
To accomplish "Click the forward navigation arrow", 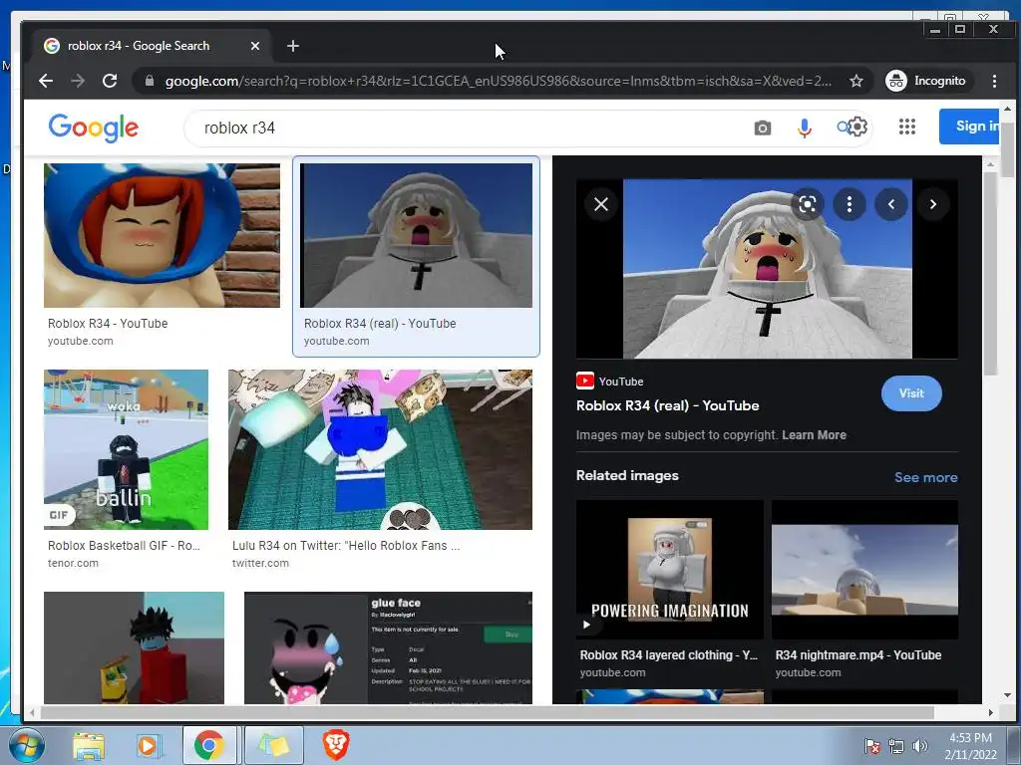I will [78, 81].
